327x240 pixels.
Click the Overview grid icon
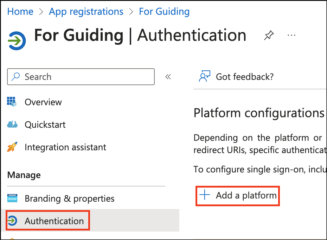[x=12, y=102]
